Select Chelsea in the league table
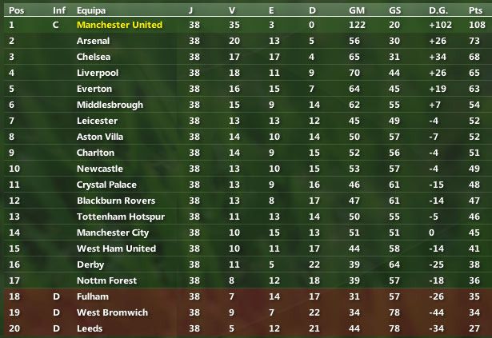This screenshot has width=492, height=338. coord(94,57)
